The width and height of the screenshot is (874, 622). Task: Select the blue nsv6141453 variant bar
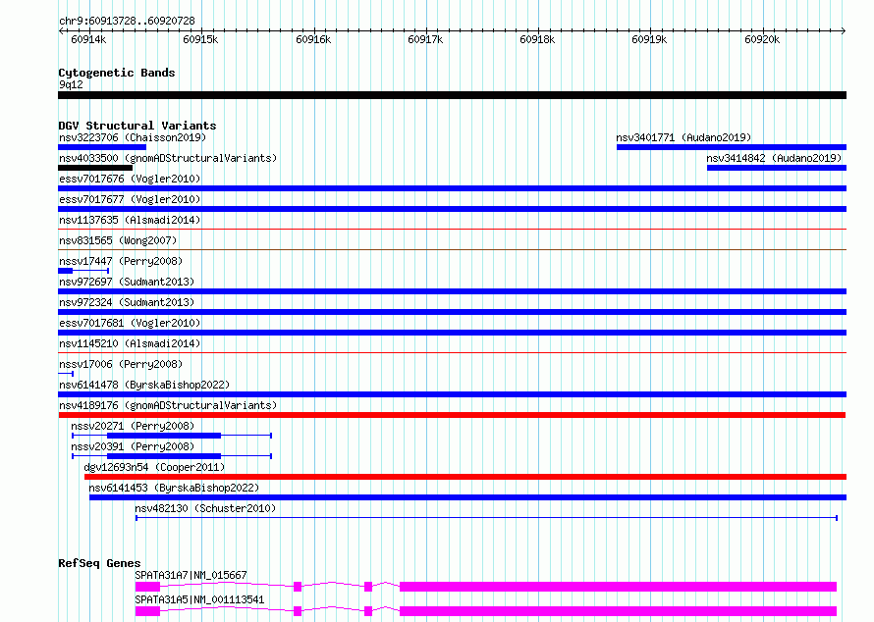pos(467,497)
